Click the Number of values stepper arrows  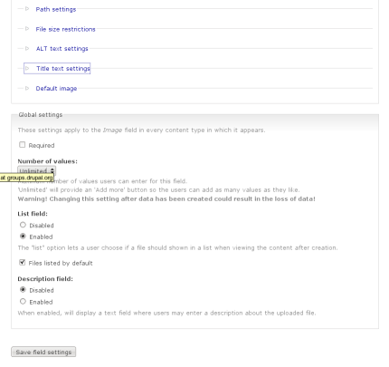52,170
